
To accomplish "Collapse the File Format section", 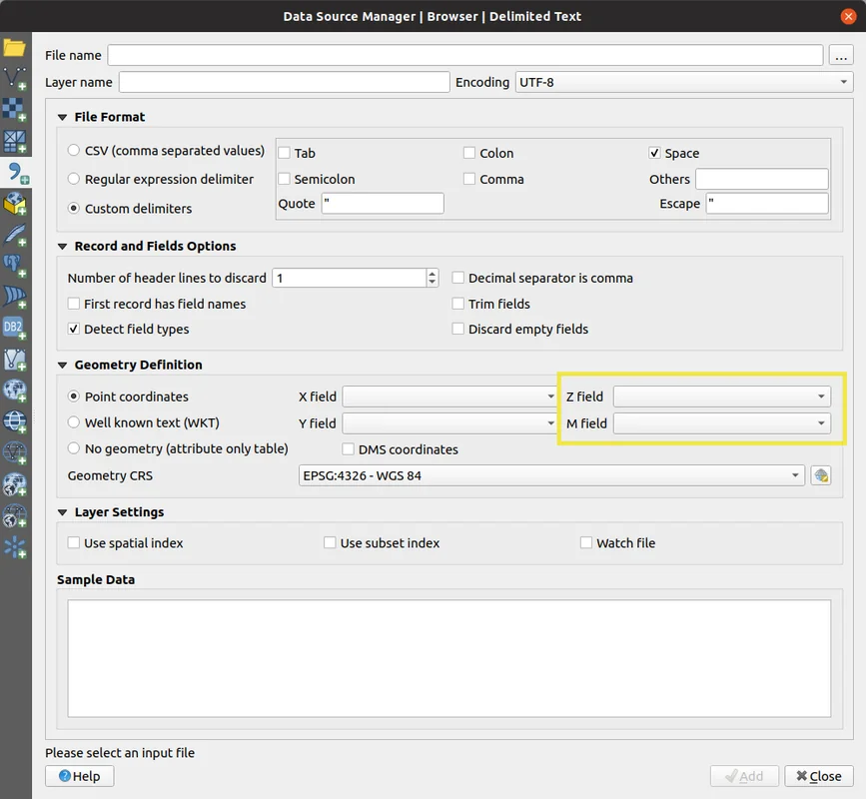I will click(x=64, y=117).
